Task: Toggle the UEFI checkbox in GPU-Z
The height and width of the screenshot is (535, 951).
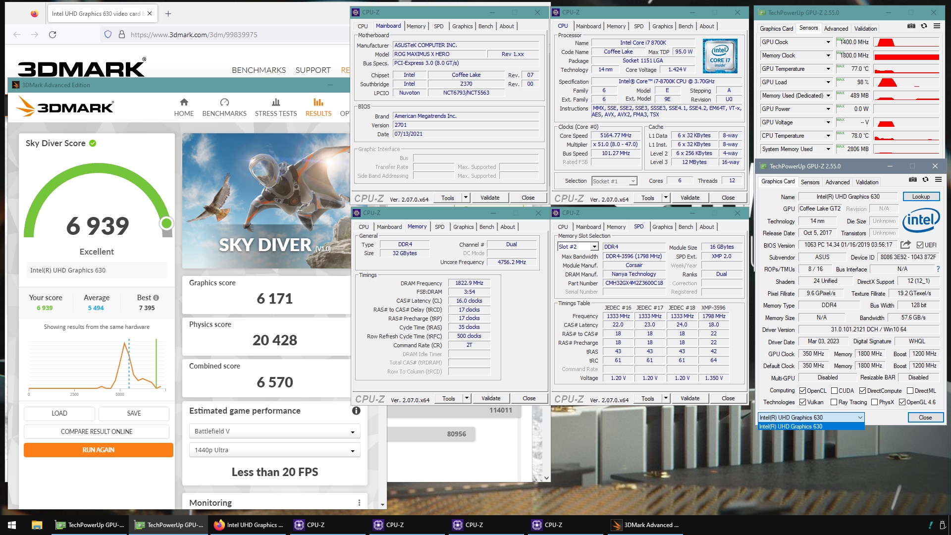Action: tap(920, 245)
